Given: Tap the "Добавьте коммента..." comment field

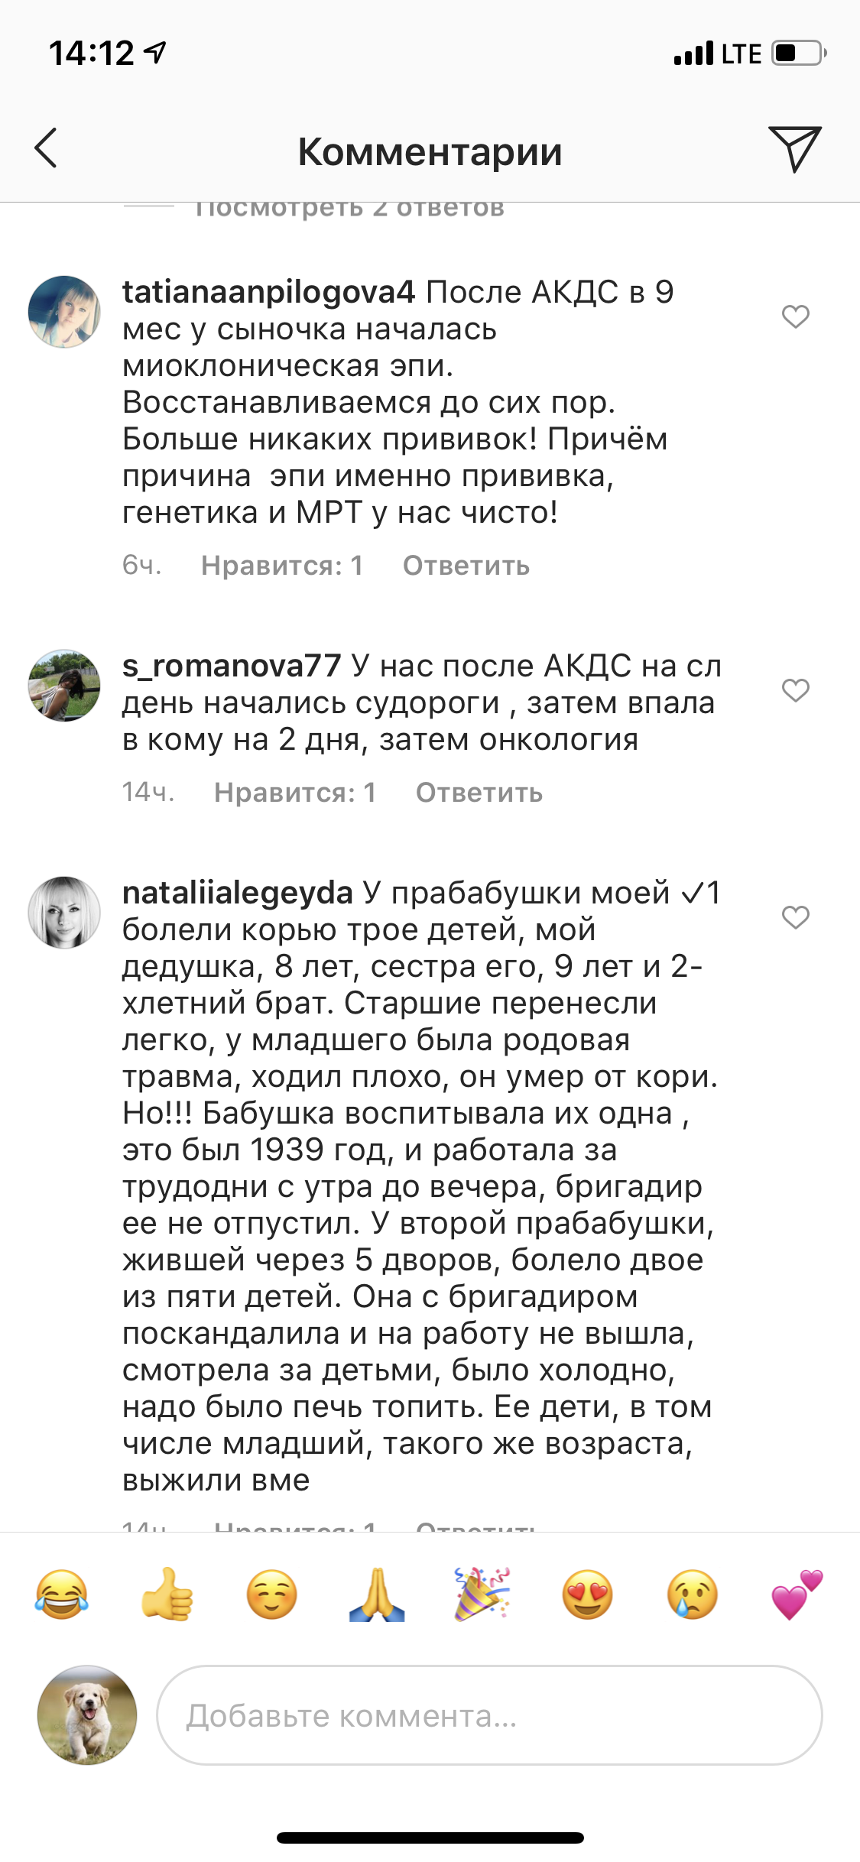Looking at the screenshot, I should click(489, 1716).
